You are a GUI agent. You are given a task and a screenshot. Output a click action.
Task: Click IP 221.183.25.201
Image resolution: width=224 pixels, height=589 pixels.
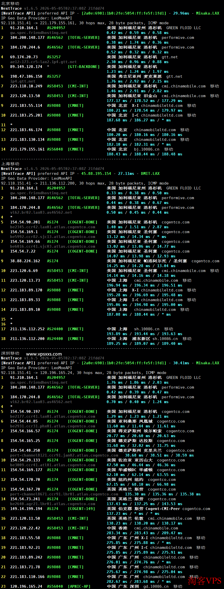26,115
